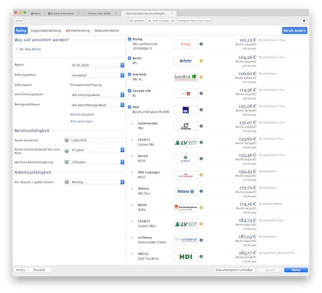Open the settings gear in the top-right toolbar

pos(304,21)
